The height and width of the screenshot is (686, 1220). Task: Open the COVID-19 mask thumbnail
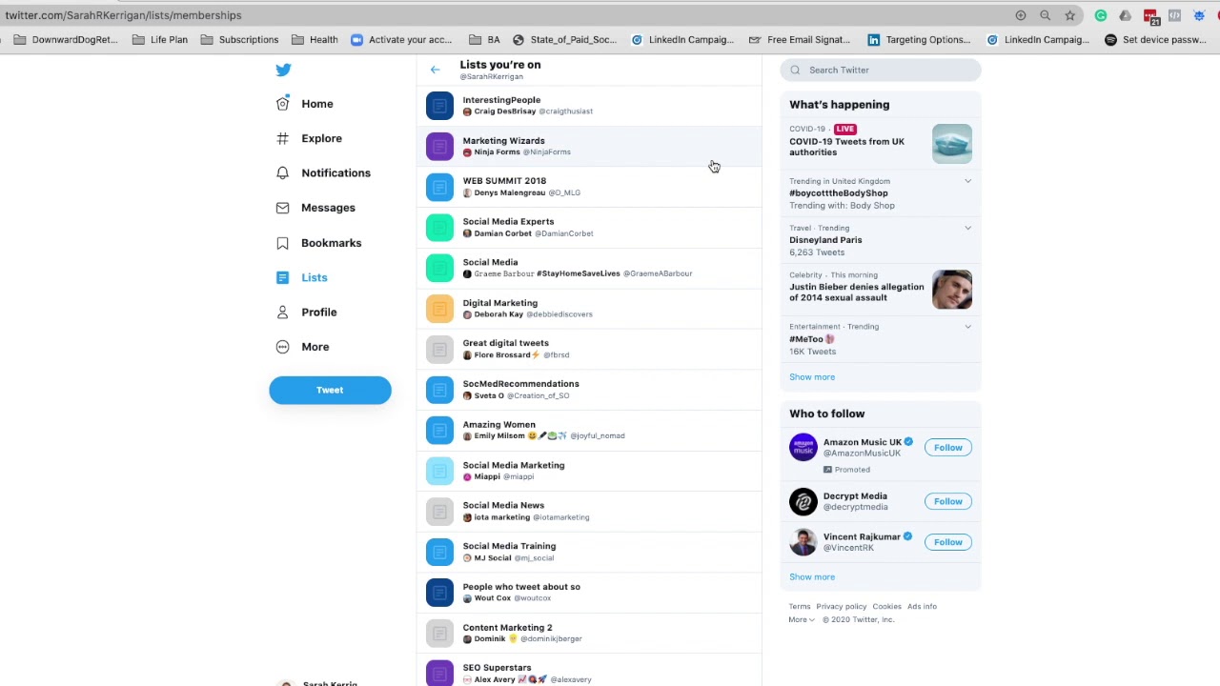coord(952,144)
